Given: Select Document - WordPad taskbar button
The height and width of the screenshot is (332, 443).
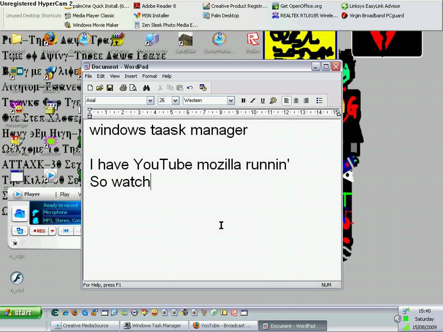Looking at the screenshot, I should [293, 326].
